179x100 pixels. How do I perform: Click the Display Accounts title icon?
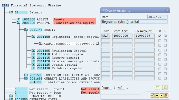pos(103,10)
